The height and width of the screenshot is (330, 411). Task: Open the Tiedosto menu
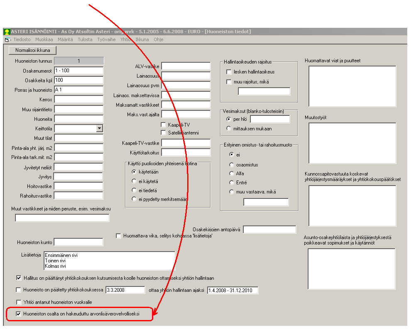point(22,39)
